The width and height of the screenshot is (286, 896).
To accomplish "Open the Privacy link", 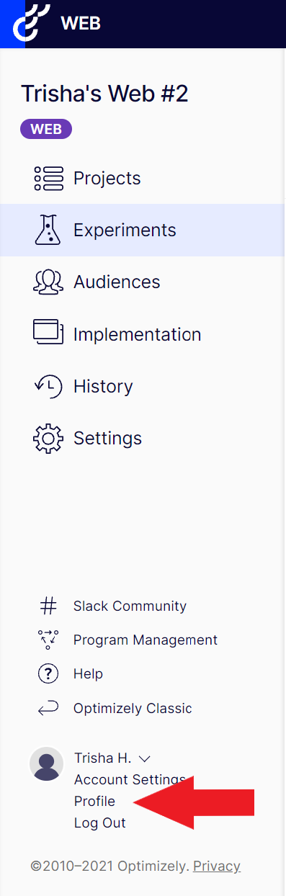I will click(x=217, y=866).
